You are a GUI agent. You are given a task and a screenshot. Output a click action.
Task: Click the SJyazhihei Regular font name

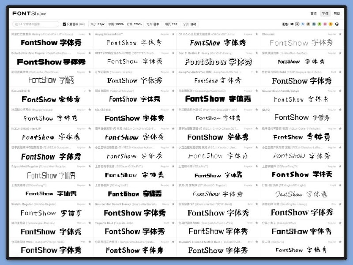(x=39, y=167)
